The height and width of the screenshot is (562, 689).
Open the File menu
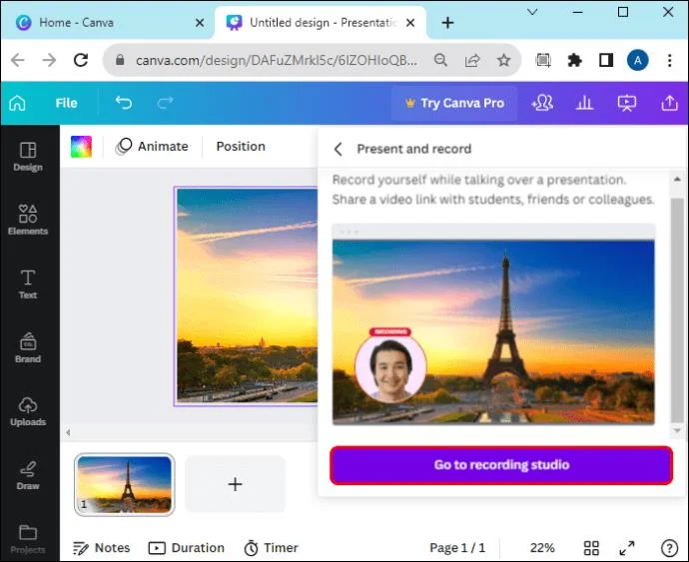66,103
